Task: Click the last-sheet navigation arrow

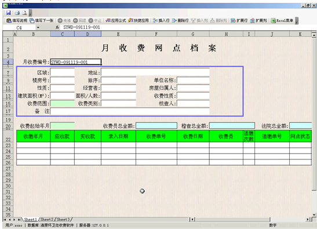Action: (x=19, y=220)
